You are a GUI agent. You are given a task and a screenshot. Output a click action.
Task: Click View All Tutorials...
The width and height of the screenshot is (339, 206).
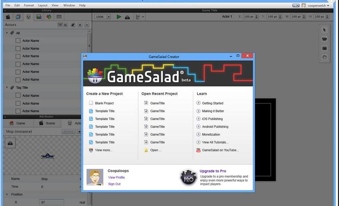click(x=215, y=142)
